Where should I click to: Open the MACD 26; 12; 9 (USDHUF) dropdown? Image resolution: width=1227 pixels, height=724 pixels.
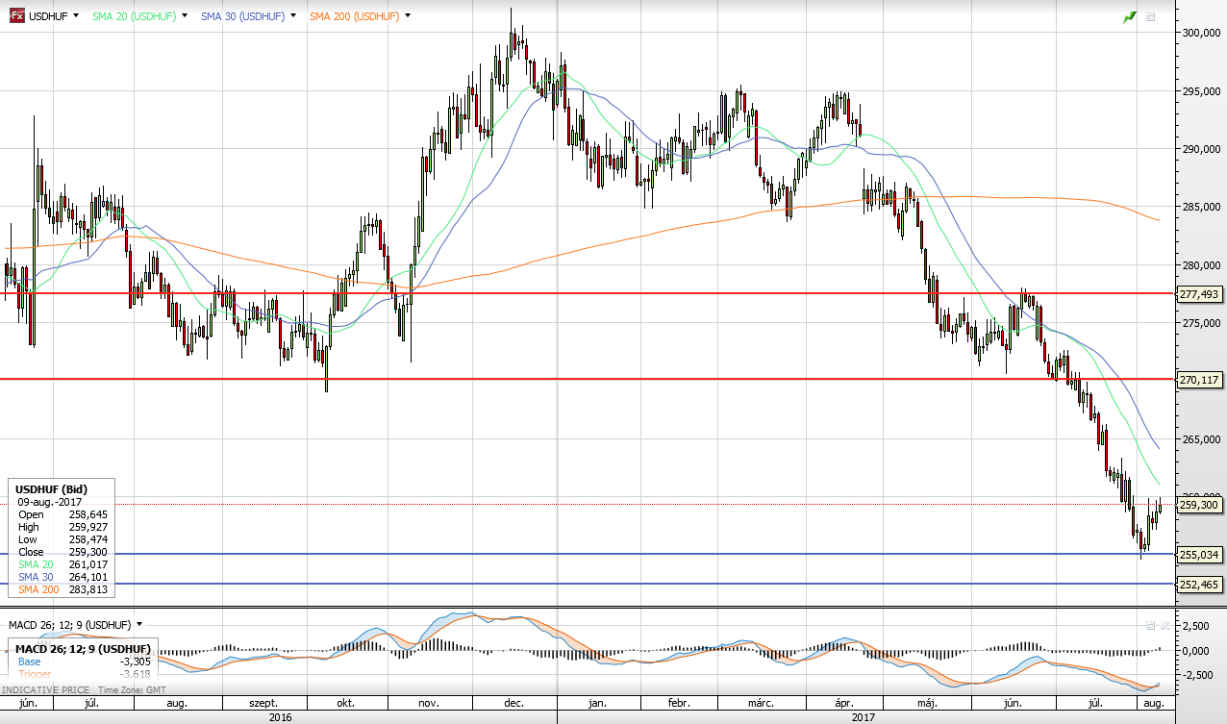point(139,625)
